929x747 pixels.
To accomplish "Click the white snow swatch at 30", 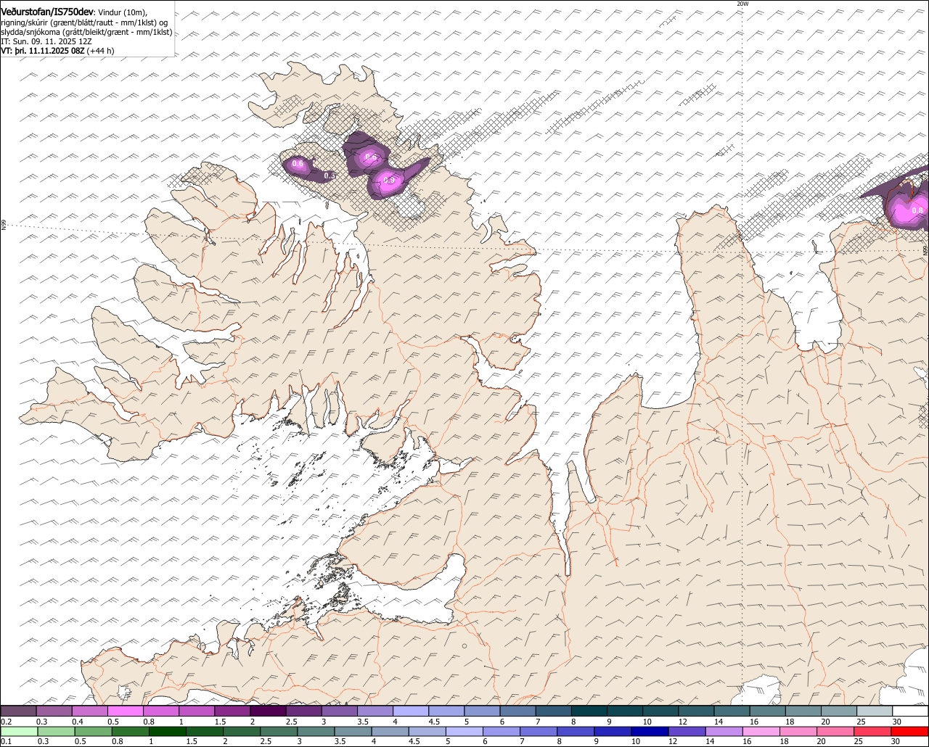I will point(910,711).
